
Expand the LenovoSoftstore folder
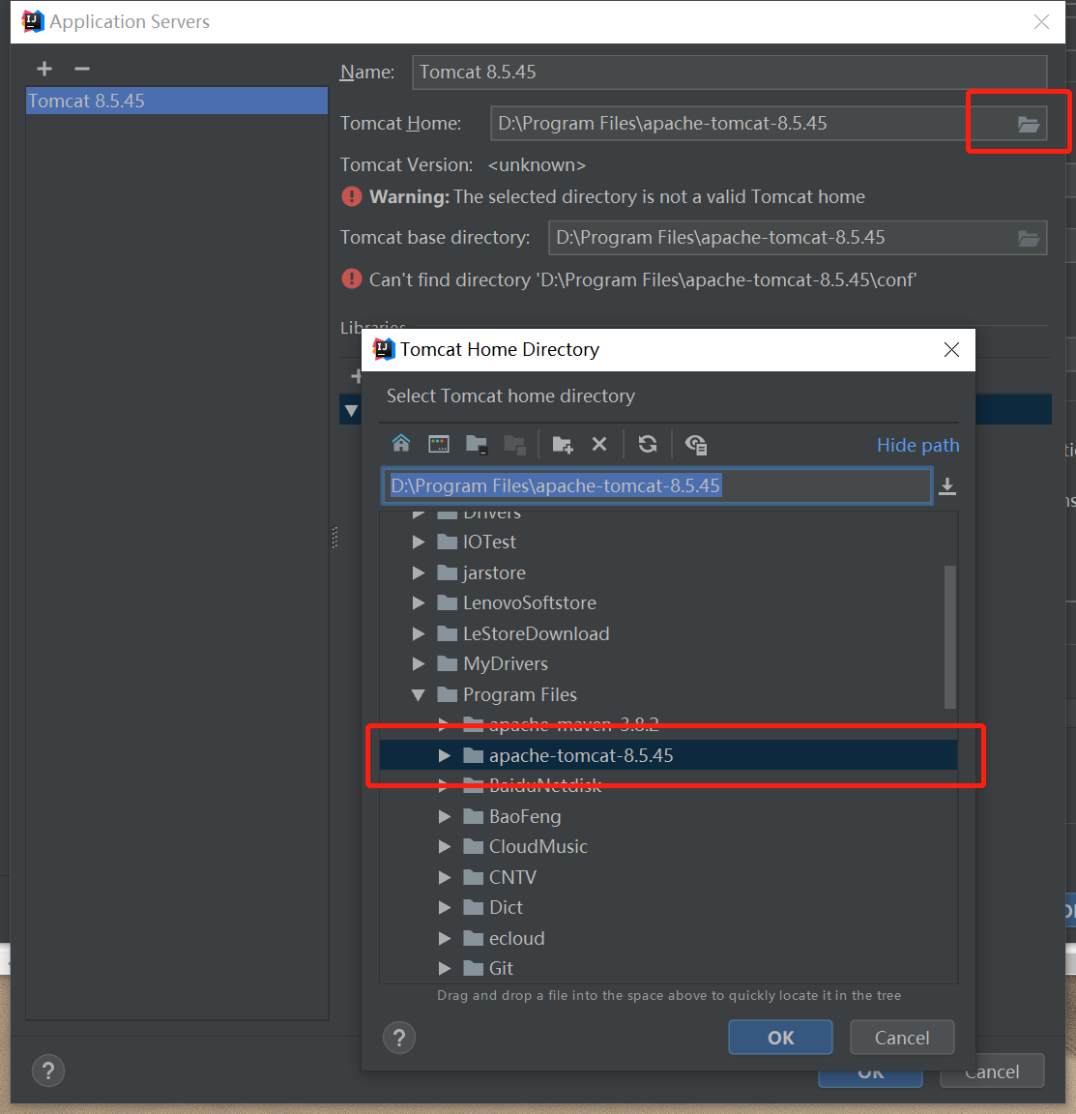click(419, 603)
